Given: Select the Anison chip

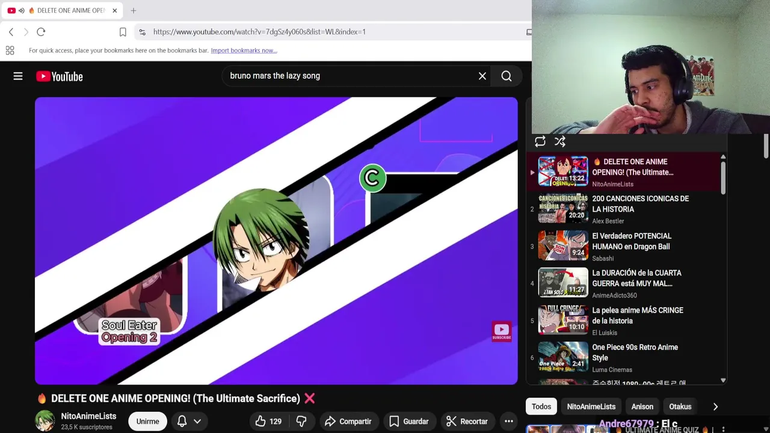Looking at the screenshot, I should [642, 407].
